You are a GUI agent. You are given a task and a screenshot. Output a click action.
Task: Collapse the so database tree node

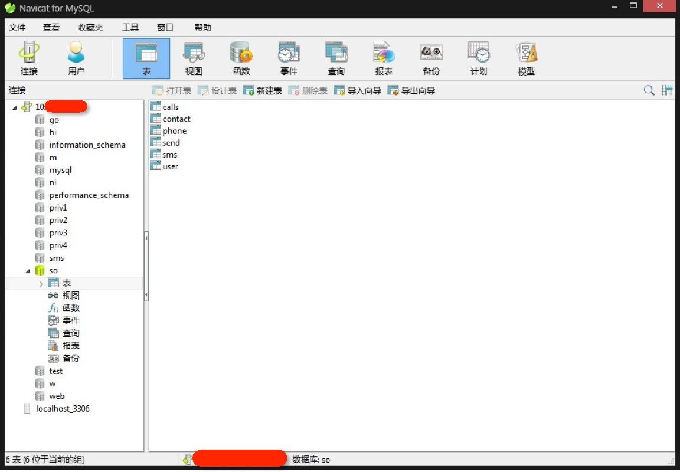click(x=28, y=271)
